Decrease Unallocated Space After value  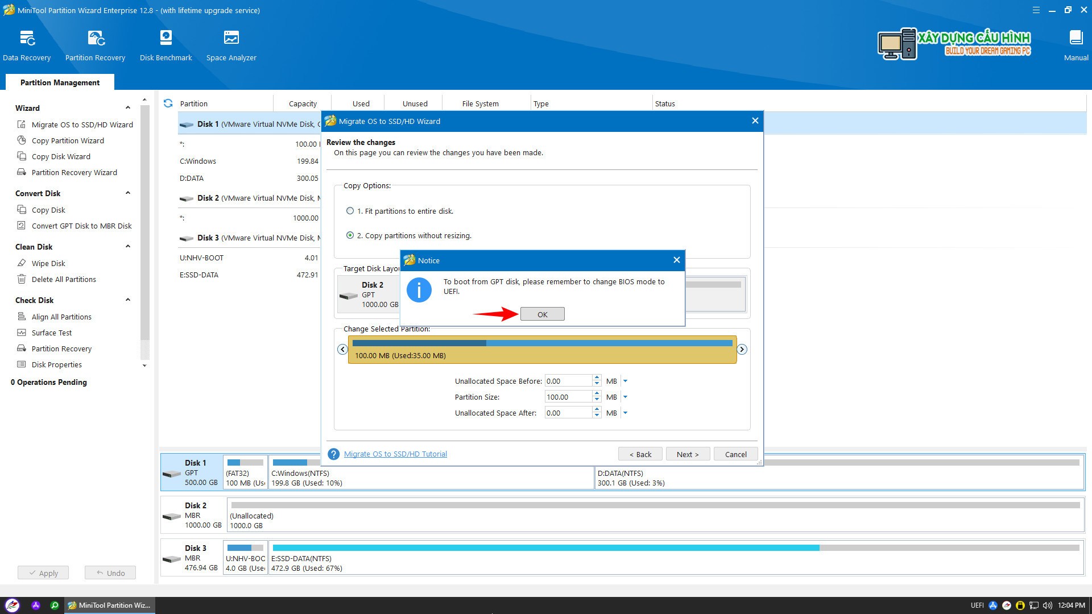tap(597, 416)
